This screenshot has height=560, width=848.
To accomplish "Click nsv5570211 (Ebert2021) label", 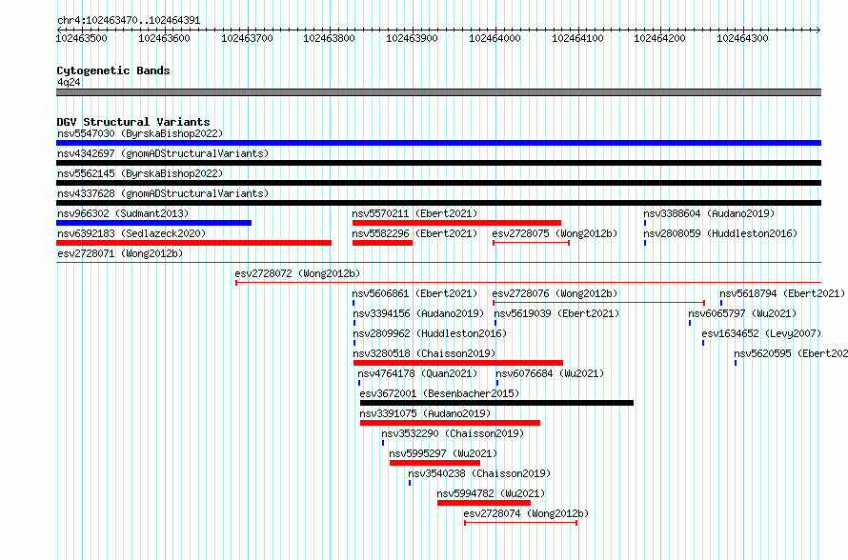I will (x=414, y=213).
